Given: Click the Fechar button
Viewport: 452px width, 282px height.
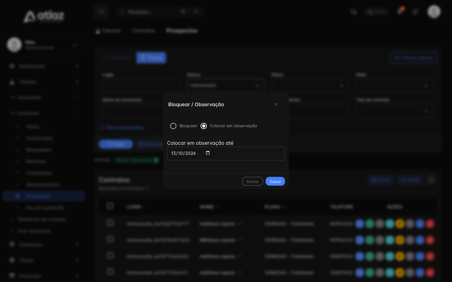Looking at the screenshot, I should point(253,181).
